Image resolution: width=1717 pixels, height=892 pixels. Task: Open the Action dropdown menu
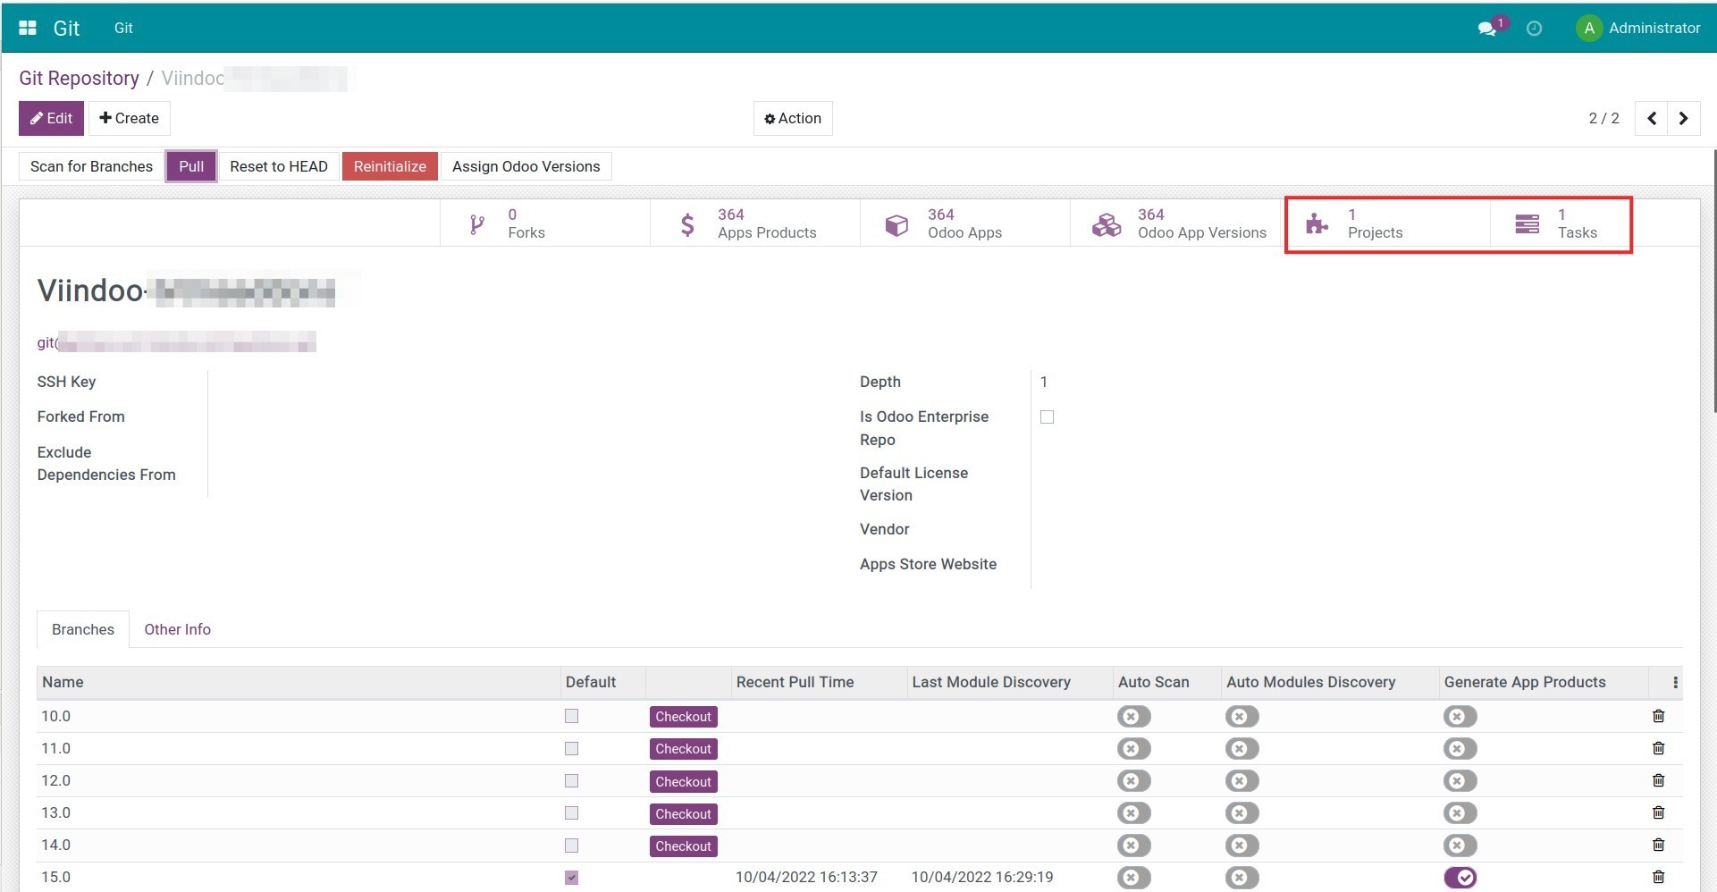pos(793,118)
